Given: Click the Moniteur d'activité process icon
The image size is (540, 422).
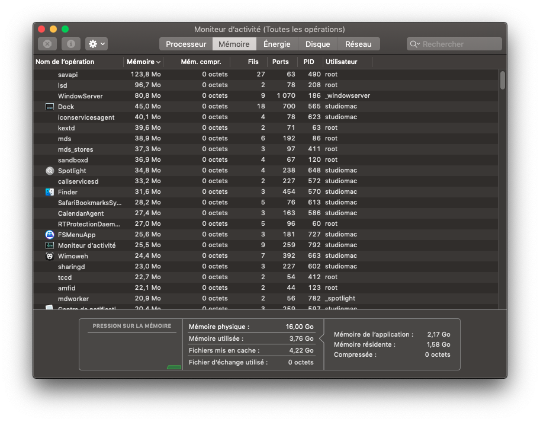Looking at the screenshot, I should [50, 245].
